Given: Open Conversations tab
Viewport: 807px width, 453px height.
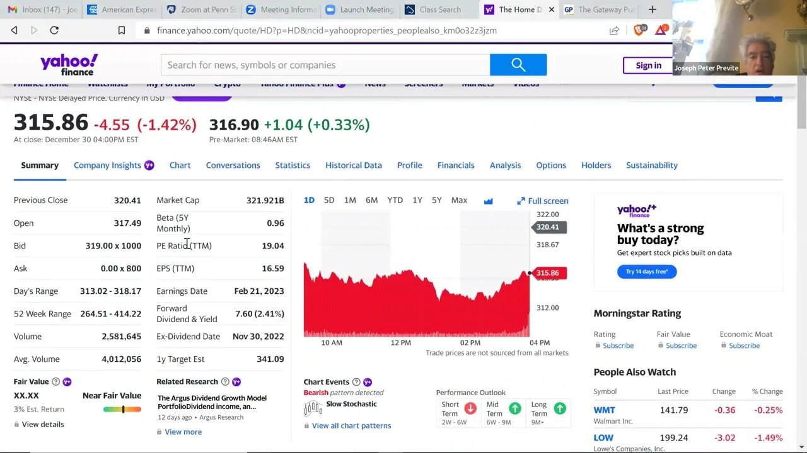Looking at the screenshot, I should click(x=233, y=165).
